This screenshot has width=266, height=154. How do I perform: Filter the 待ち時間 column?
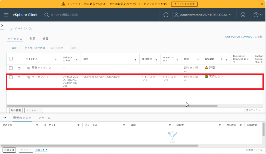(240, 125)
